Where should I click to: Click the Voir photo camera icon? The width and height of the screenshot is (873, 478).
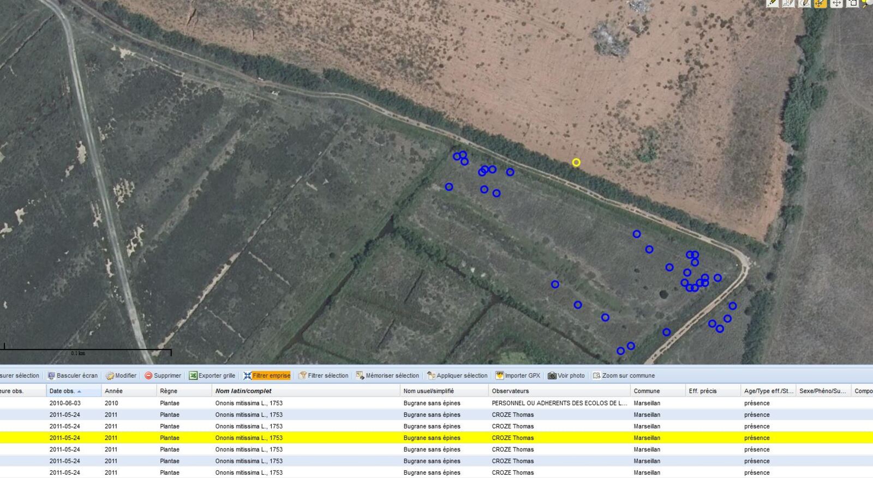[552, 376]
